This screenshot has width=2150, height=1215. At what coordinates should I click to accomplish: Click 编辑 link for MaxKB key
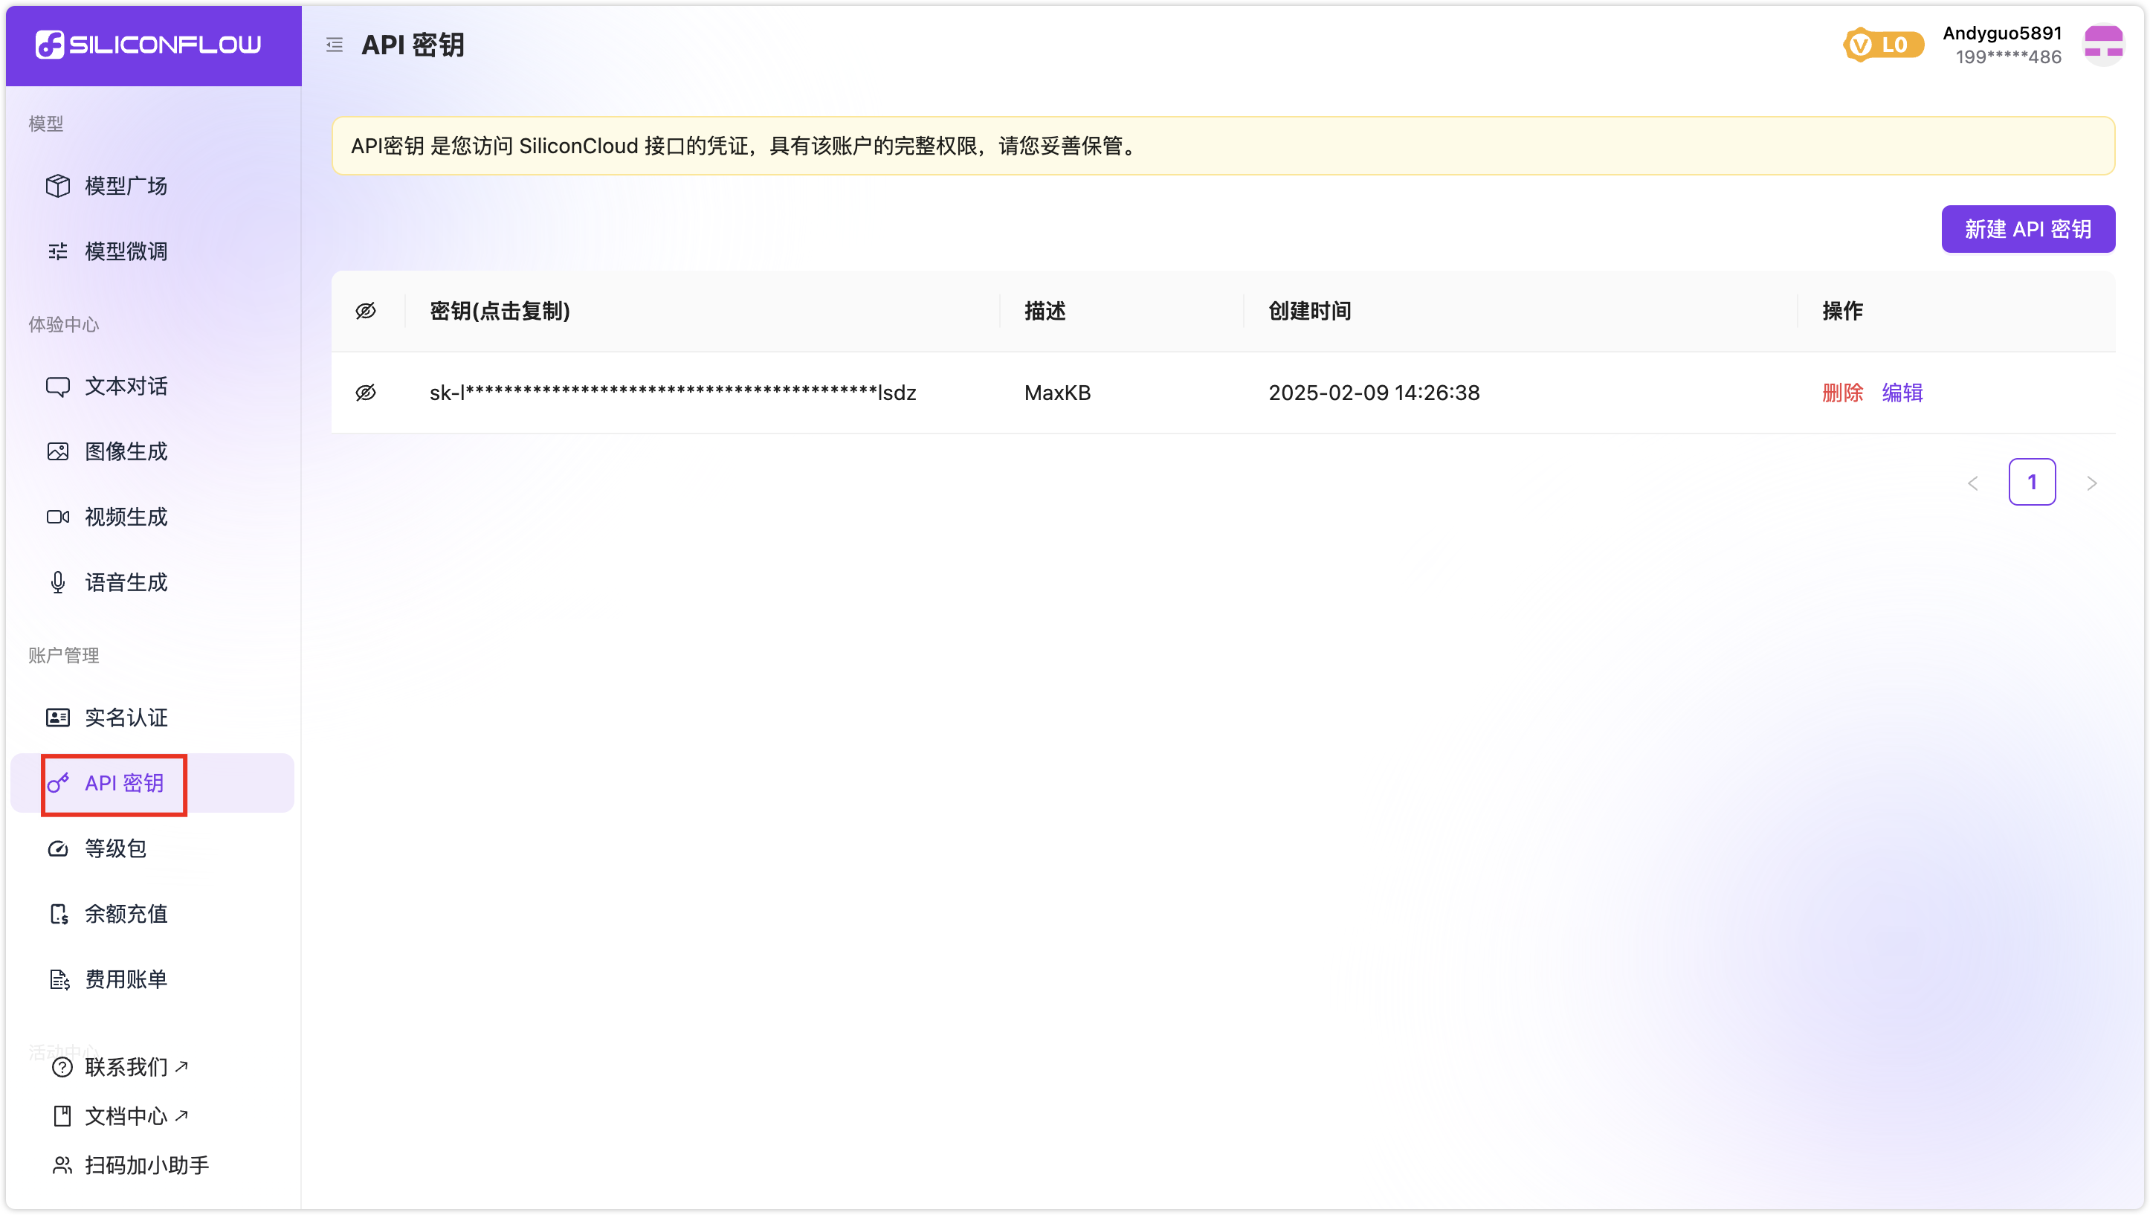(1902, 393)
